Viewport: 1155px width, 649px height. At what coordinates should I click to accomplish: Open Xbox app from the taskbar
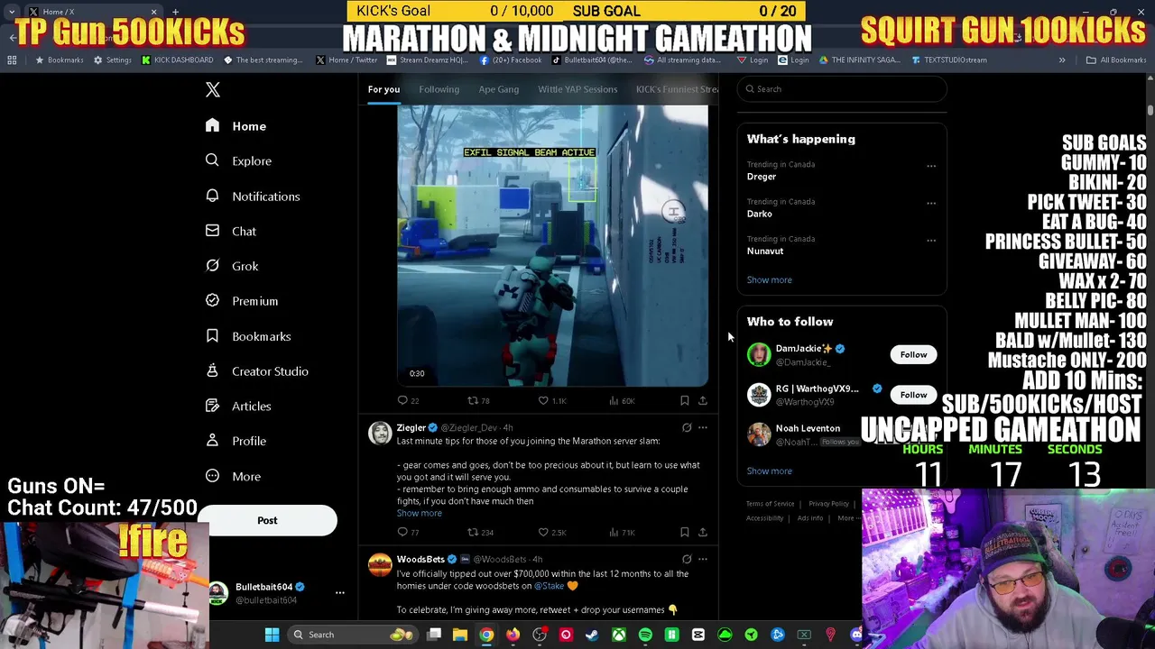point(619,635)
